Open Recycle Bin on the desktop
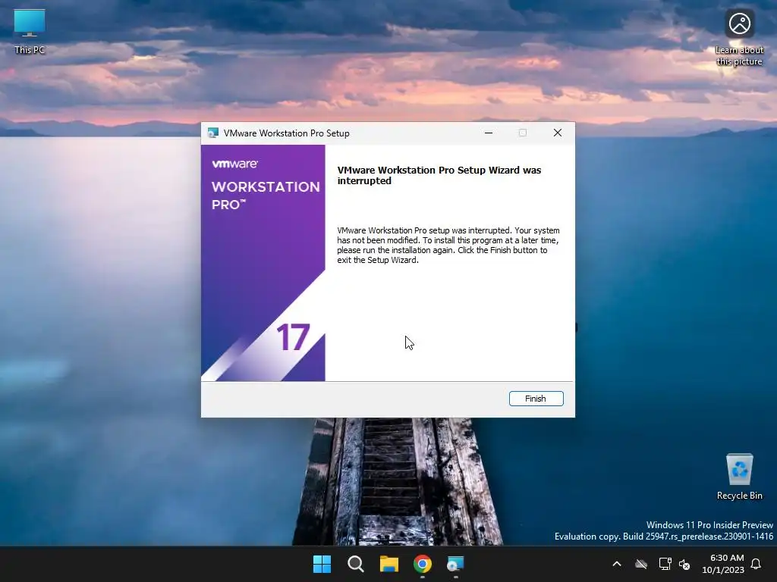 (739, 477)
